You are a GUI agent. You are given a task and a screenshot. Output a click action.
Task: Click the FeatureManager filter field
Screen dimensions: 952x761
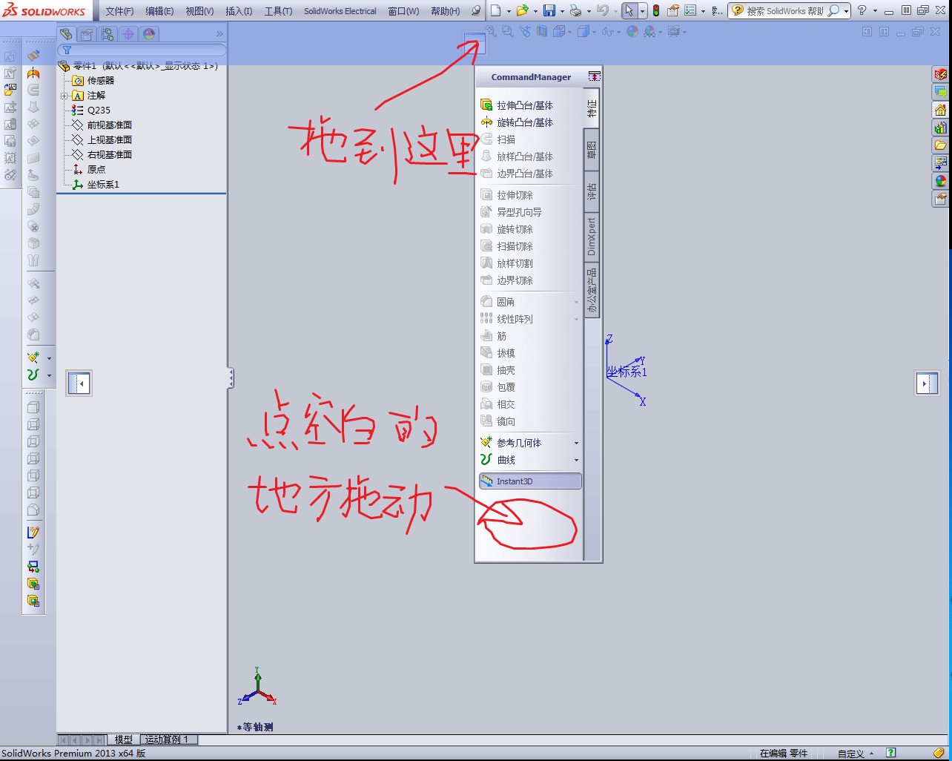point(142,50)
